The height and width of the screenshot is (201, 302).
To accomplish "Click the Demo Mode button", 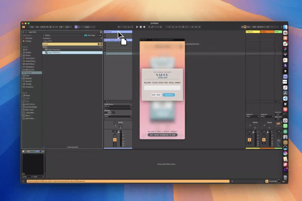I will (156, 95).
